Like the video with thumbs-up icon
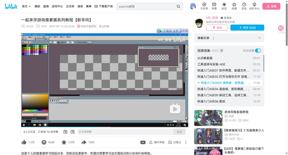 [x=24, y=142]
